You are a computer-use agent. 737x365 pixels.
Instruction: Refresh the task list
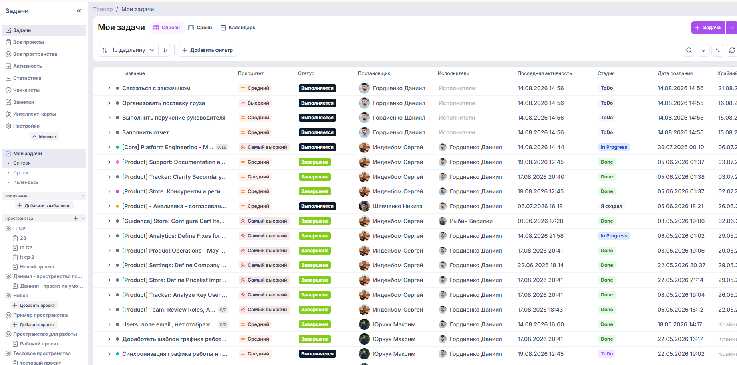point(732,50)
